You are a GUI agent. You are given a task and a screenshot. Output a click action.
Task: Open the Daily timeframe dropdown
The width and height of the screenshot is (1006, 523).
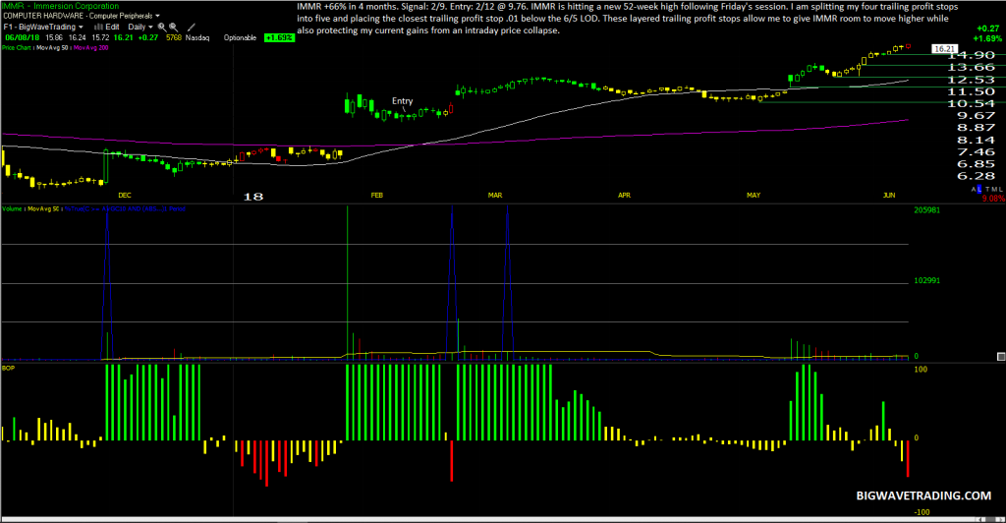[x=140, y=27]
